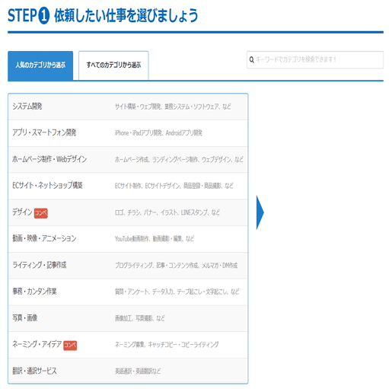389x389 pixels.
Task: Click the コンペ badge beside デザイン
Action: 41,213
